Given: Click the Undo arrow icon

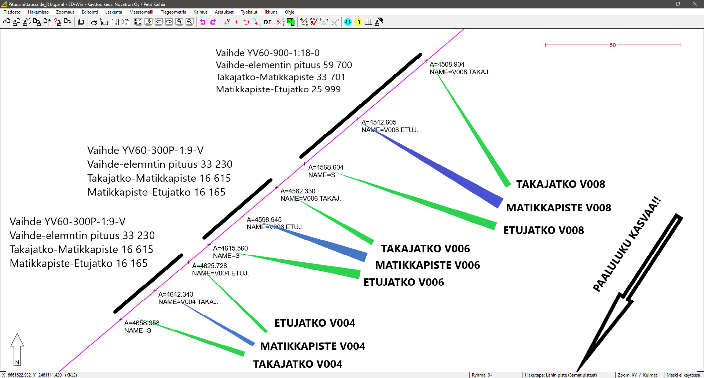Looking at the screenshot, I should pyautogui.click(x=203, y=22).
